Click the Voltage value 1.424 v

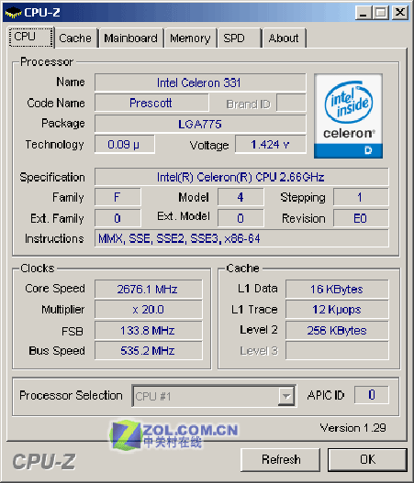(x=270, y=144)
